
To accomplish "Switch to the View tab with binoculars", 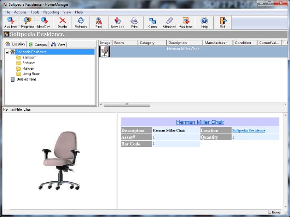I will [x=58, y=44].
